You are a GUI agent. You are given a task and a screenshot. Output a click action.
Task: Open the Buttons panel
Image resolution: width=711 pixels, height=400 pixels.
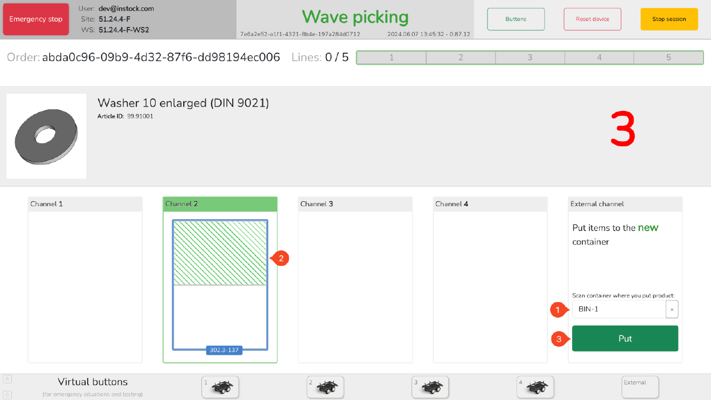point(515,19)
